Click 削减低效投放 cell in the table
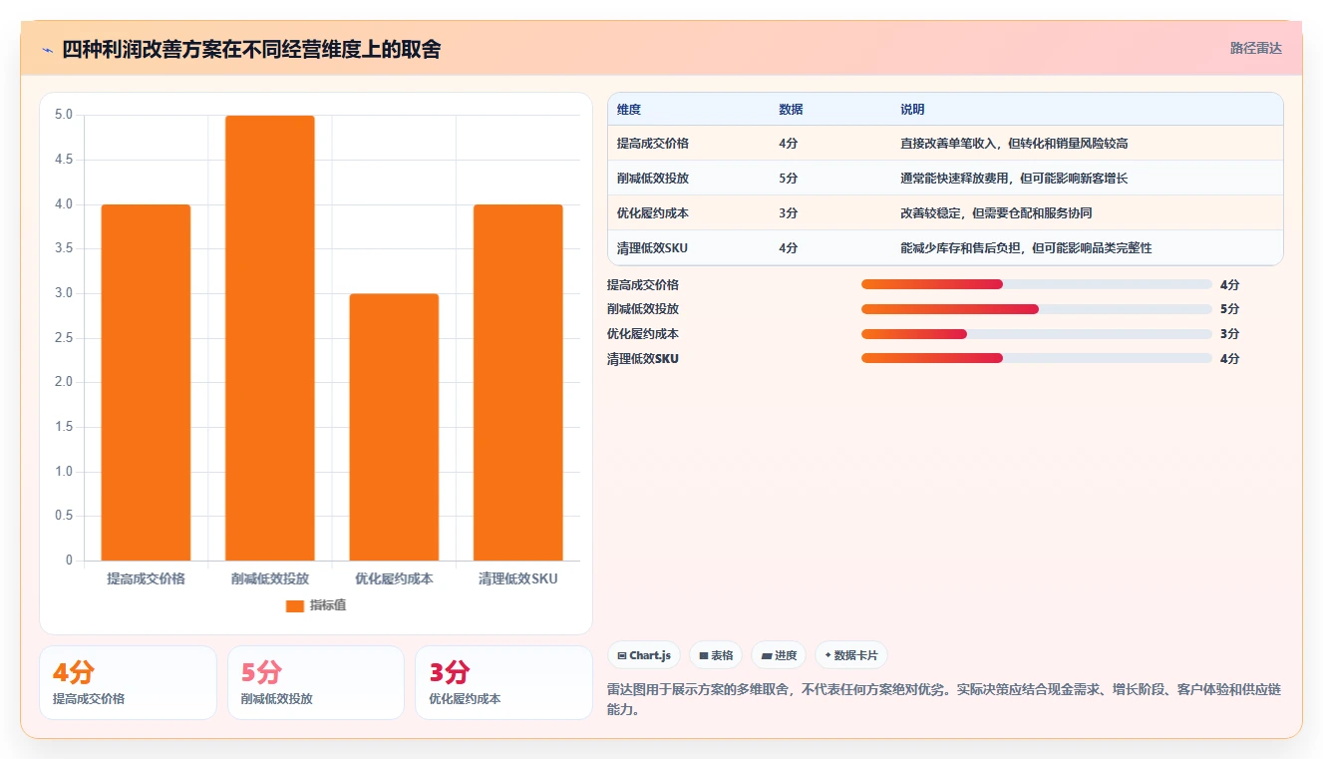1323x759 pixels. coord(653,179)
